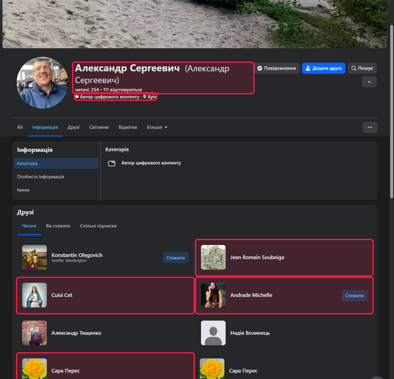Switch to Ви стежите tab

(x=58, y=226)
